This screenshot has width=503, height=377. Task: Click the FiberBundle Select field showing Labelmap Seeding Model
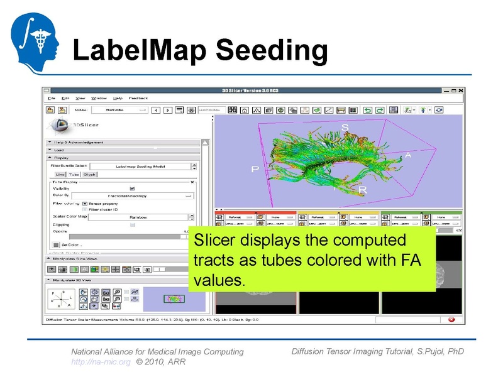tap(140, 166)
